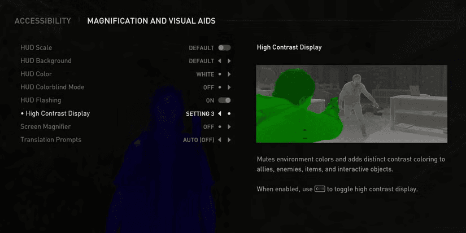Click the DEFAULT value beside HUD Scale
The image size is (466, 233).
tap(202, 48)
